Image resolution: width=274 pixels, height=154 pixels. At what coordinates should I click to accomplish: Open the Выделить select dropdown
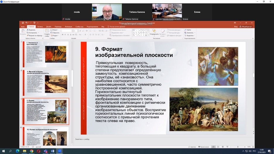[x=190, y=35]
